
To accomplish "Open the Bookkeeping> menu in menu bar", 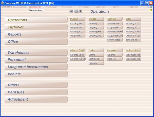I will [x=35, y=7].
